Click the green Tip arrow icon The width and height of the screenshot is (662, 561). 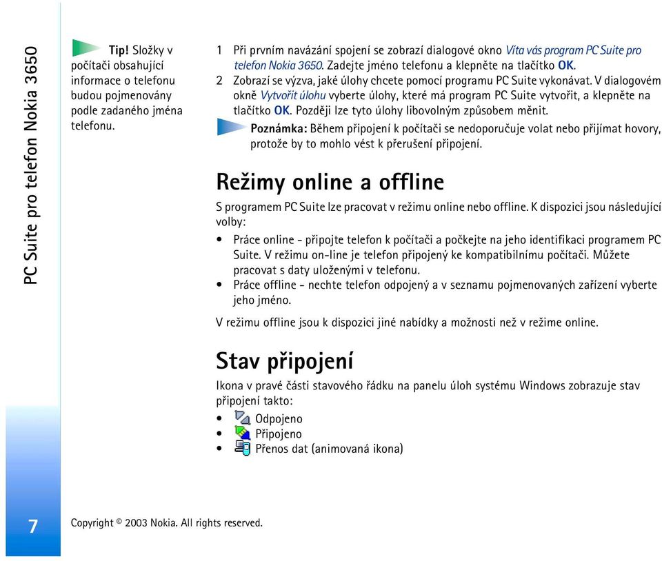pos(87,48)
